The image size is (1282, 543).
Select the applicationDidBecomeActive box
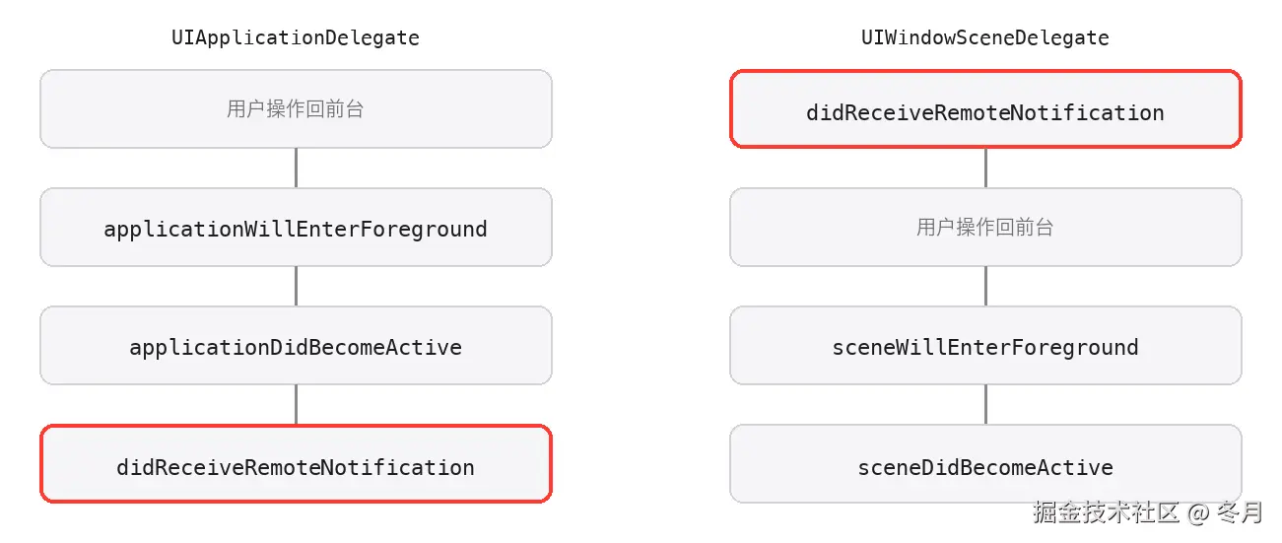coord(296,345)
